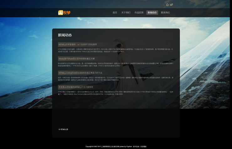The height and width of the screenshot is (149, 232).
Task: Go to the 首页 home page
Action: coord(115,13)
